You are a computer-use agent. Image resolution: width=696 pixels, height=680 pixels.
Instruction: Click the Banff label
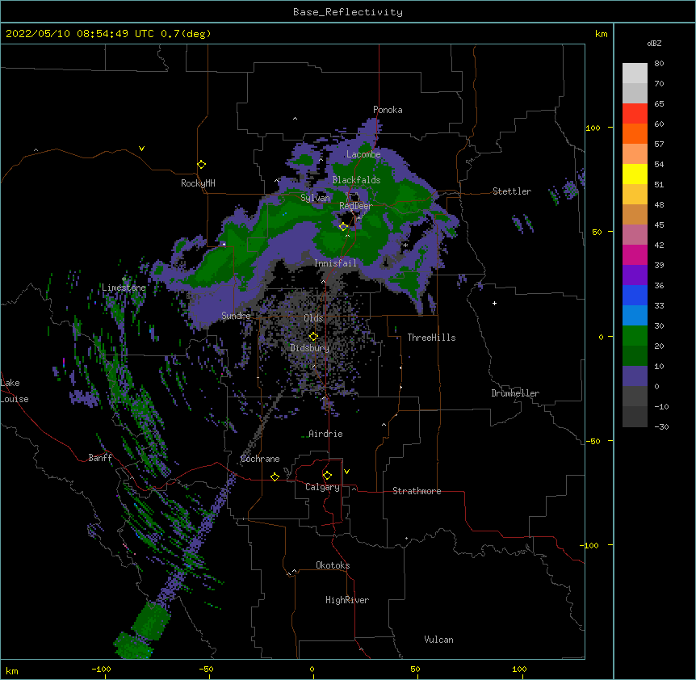pyautogui.click(x=100, y=458)
